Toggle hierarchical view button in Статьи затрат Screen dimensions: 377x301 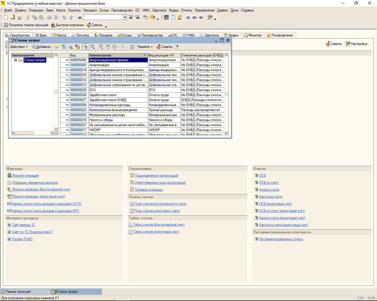[85, 47]
